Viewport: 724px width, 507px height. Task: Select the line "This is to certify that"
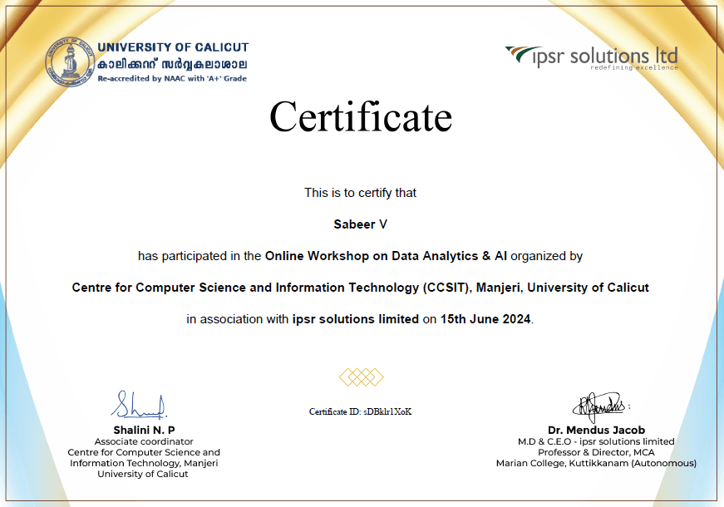click(x=360, y=193)
